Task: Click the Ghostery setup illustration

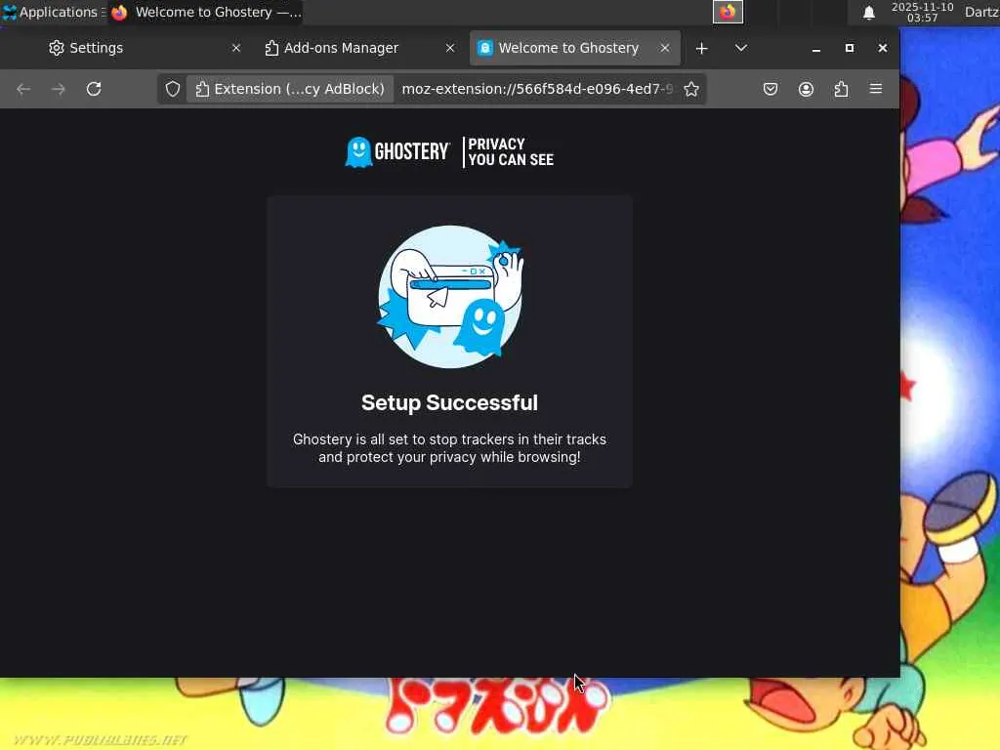Action: click(x=450, y=297)
